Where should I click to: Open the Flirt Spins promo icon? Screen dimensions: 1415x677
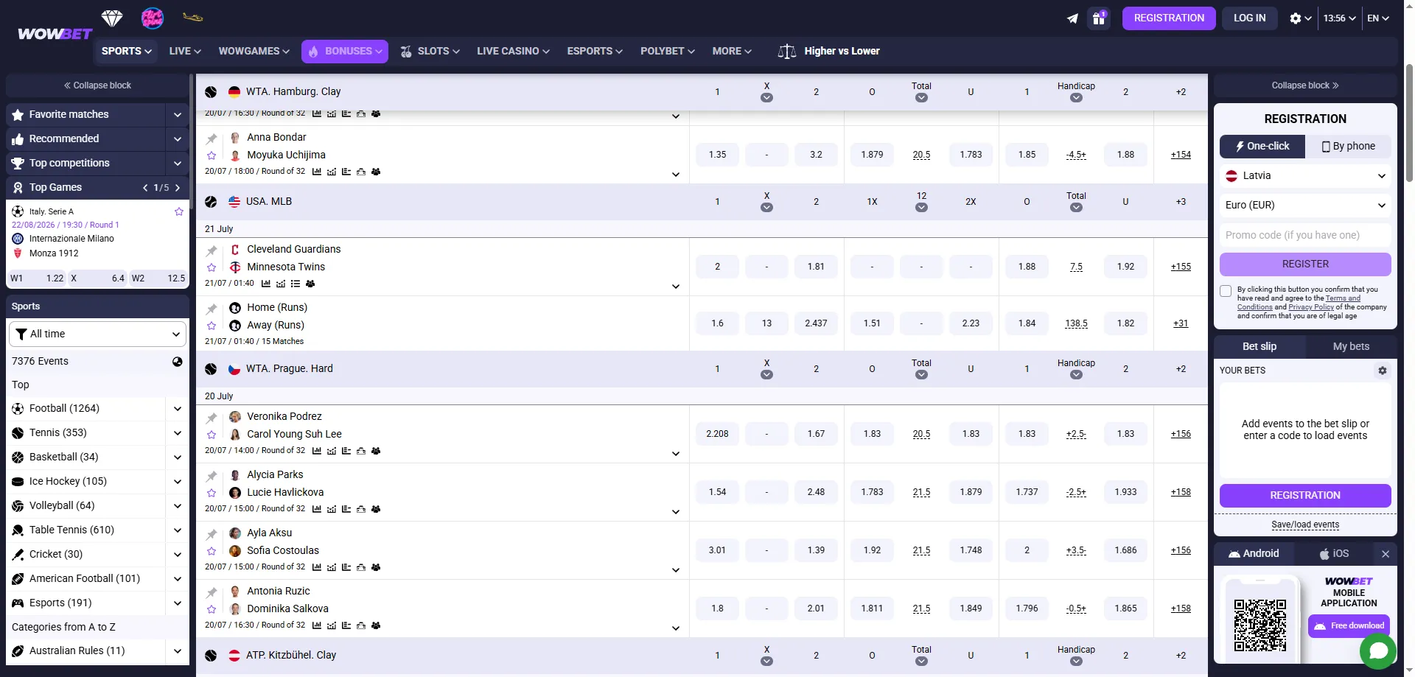(153, 18)
